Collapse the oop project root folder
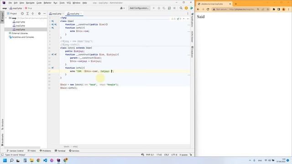This screenshot has width=292, height=164. pos(6,18)
